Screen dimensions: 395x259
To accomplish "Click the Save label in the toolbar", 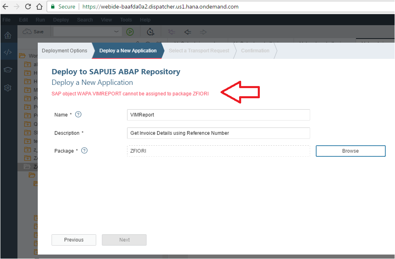I will [x=39, y=32].
